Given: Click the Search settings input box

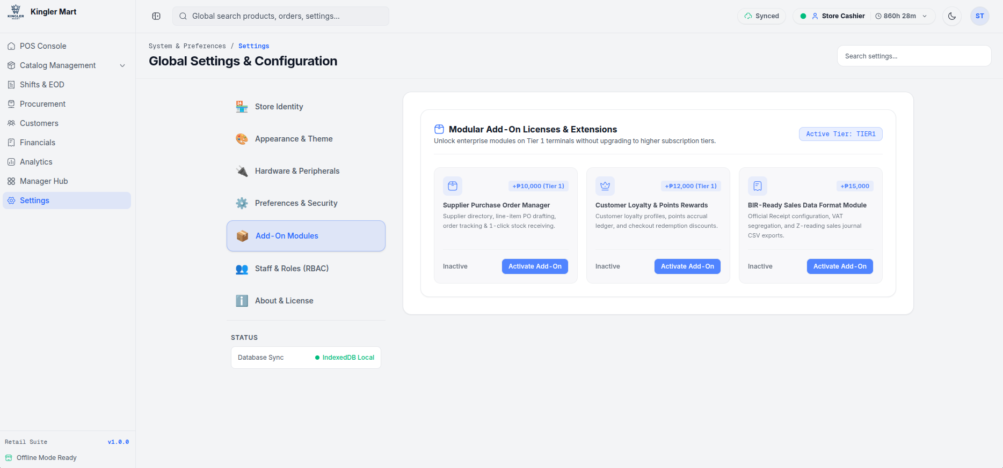Looking at the screenshot, I should 914,56.
